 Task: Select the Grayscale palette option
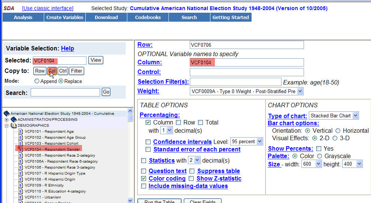coord(319,156)
